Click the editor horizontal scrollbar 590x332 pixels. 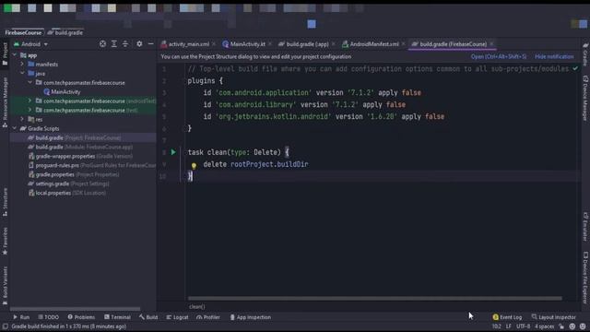click(x=375, y=298)
